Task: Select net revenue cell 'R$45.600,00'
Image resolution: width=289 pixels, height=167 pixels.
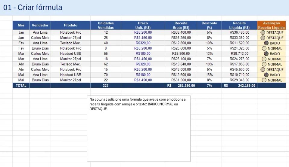Action: [x=239, y=69]
